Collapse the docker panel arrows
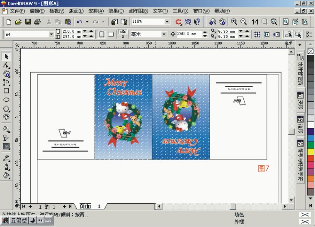This screenshot has width=315, height=227. tap(300, 45)
